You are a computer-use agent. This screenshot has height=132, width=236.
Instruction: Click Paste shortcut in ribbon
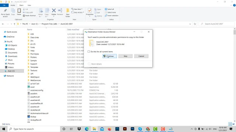pos(29,15)
